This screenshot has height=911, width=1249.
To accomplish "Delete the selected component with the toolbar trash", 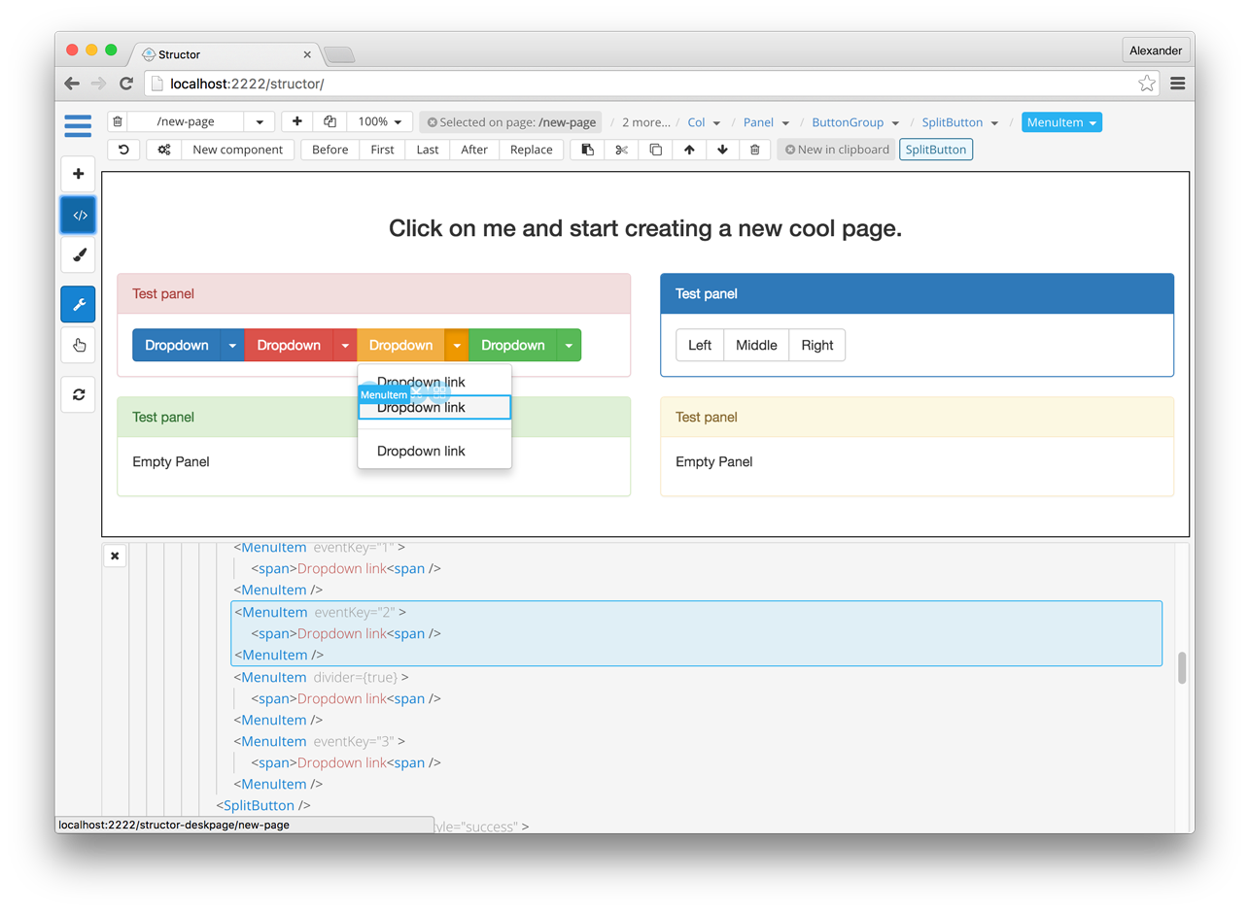I will click(x=755, y=150).
